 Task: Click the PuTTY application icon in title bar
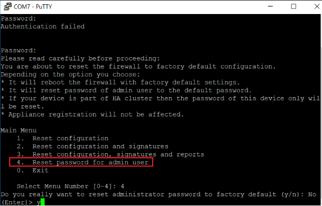point(8,6)
